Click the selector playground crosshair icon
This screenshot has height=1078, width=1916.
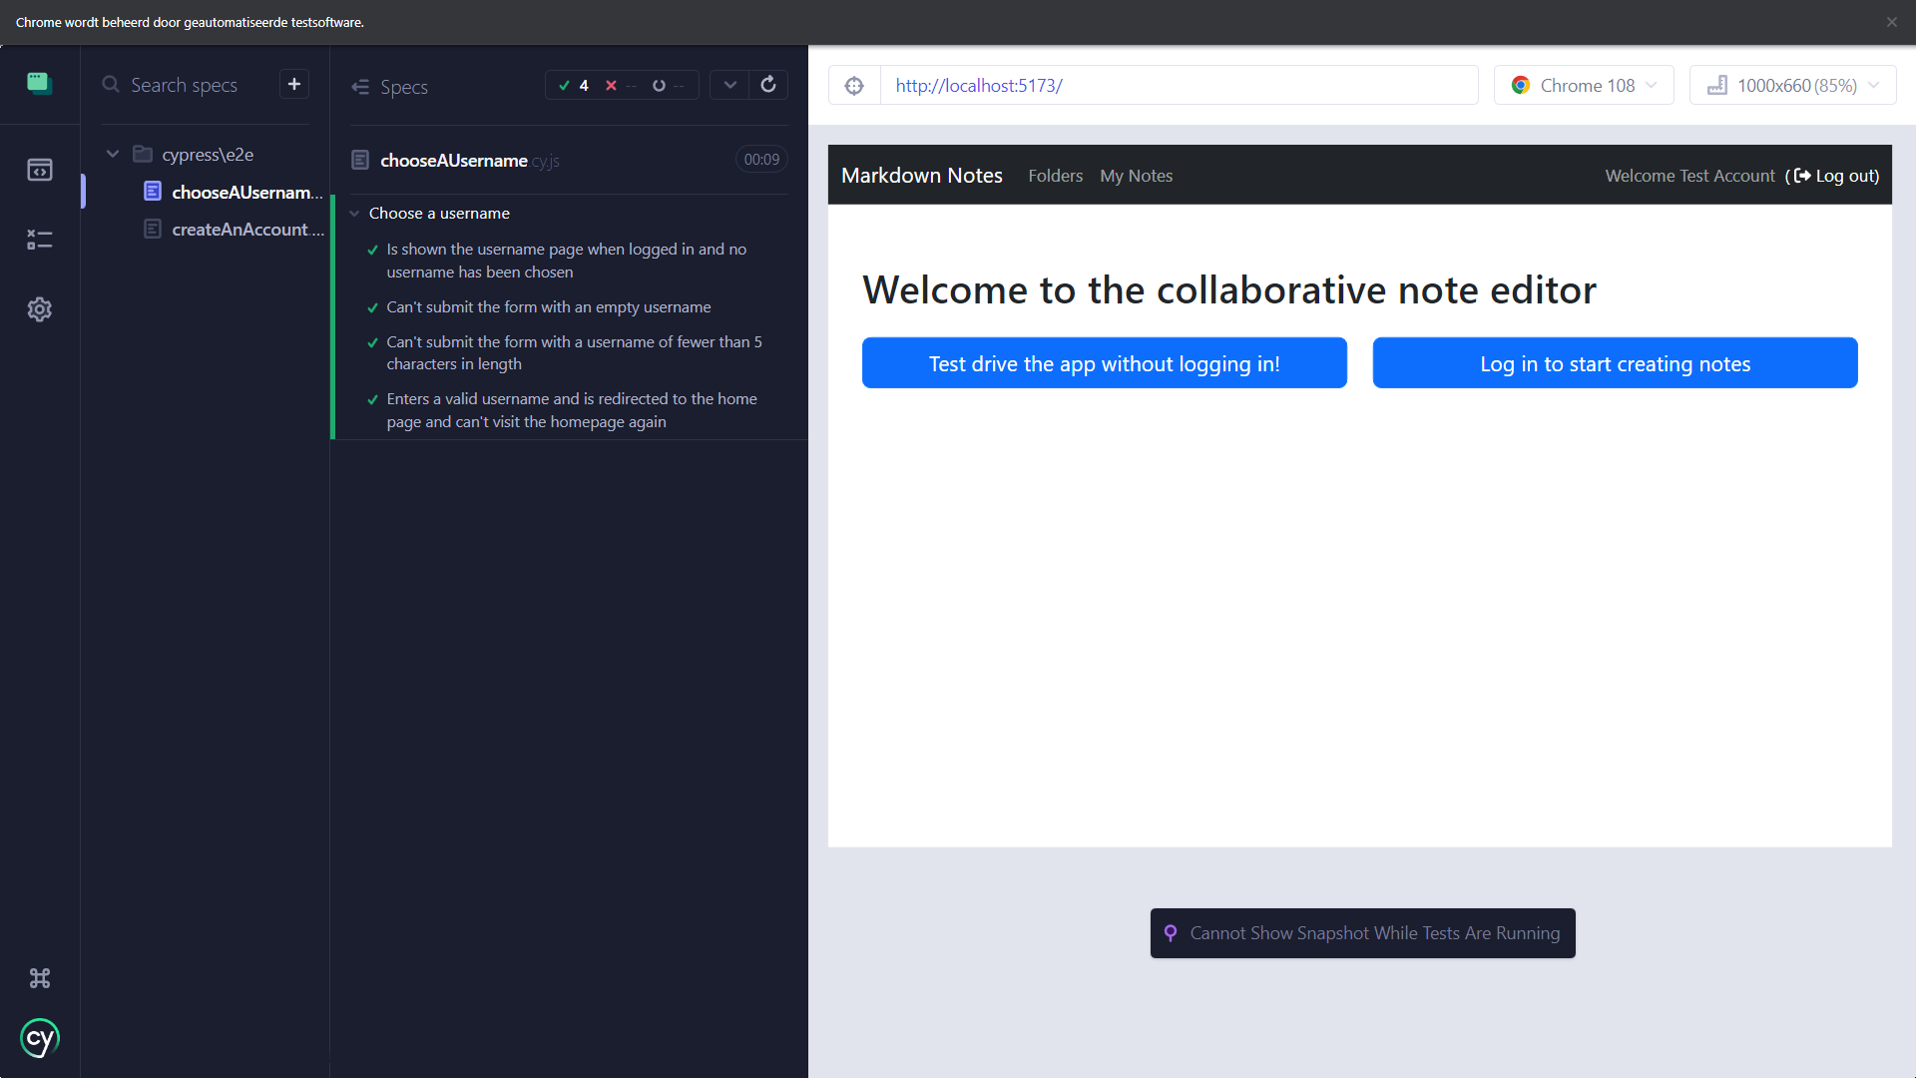click(x=854, y=86)
